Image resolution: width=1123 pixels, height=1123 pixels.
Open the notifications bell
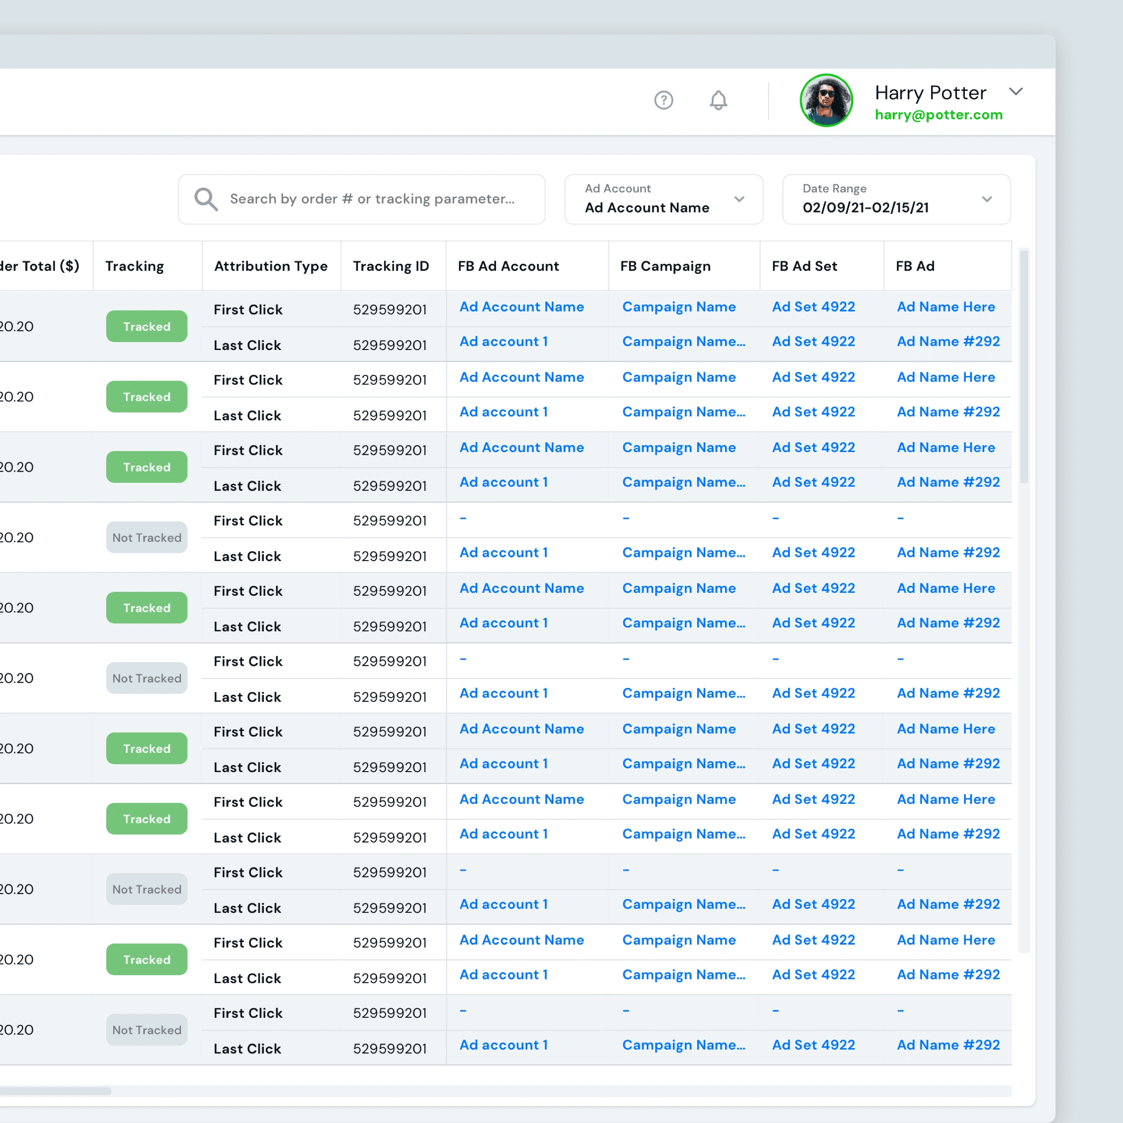(718, 100)
